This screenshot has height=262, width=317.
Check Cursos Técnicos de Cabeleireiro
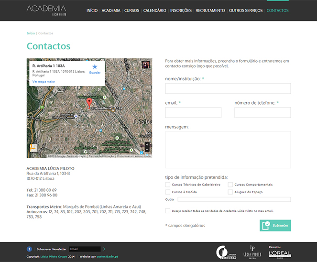pyautogui.click(x=168, y=185)
